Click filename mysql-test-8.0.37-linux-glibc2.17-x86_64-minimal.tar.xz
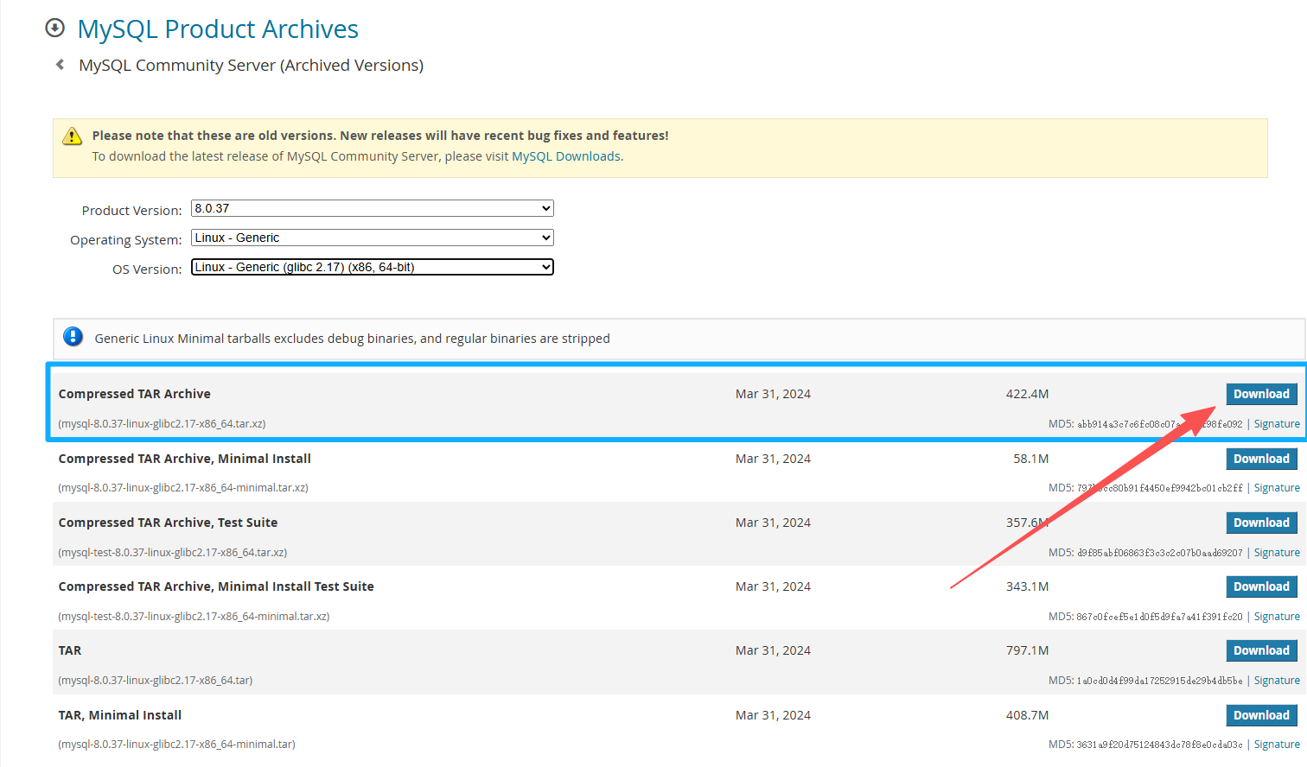 (x=194, y=617)
